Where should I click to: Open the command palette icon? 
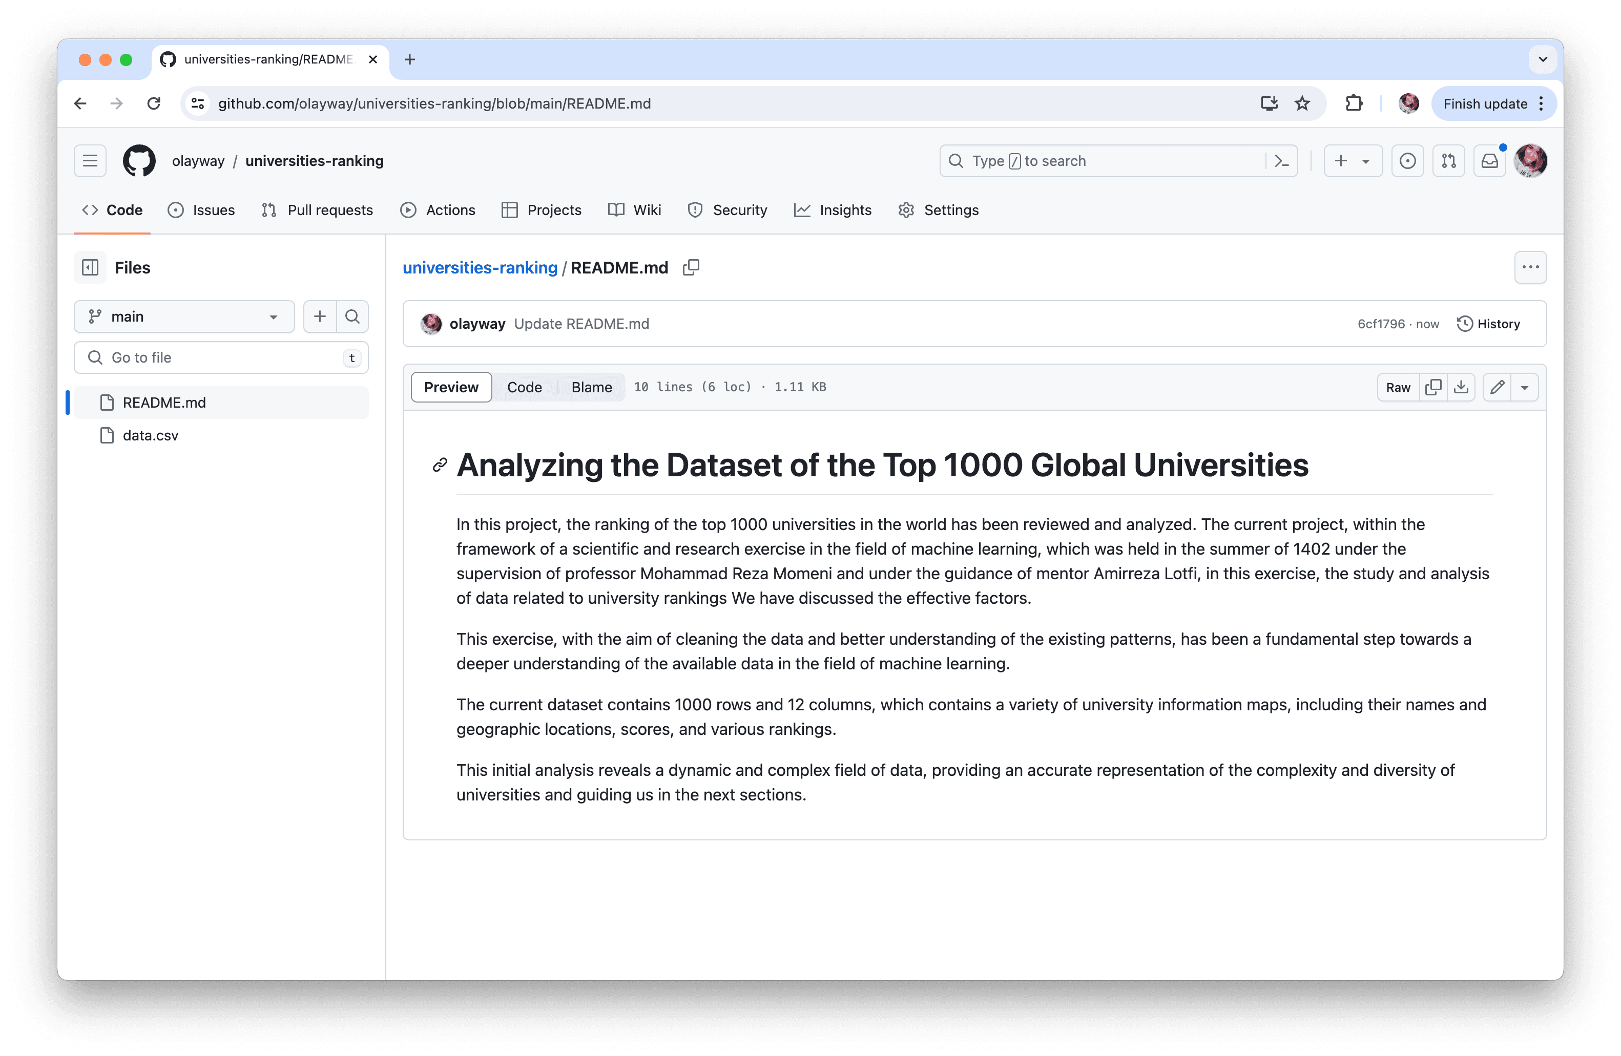[1281, 161]
